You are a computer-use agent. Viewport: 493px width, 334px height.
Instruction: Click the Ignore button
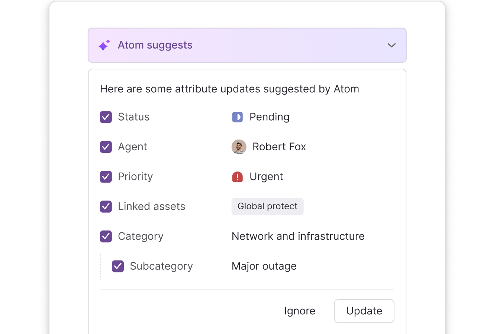(x=300, y=311)
